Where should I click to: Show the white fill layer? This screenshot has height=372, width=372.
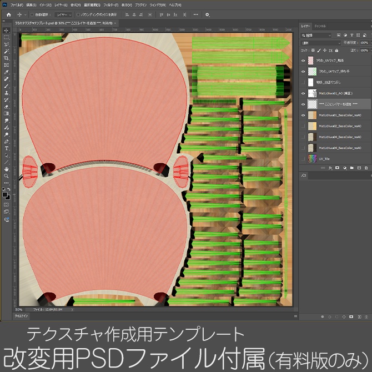point(303,82)
